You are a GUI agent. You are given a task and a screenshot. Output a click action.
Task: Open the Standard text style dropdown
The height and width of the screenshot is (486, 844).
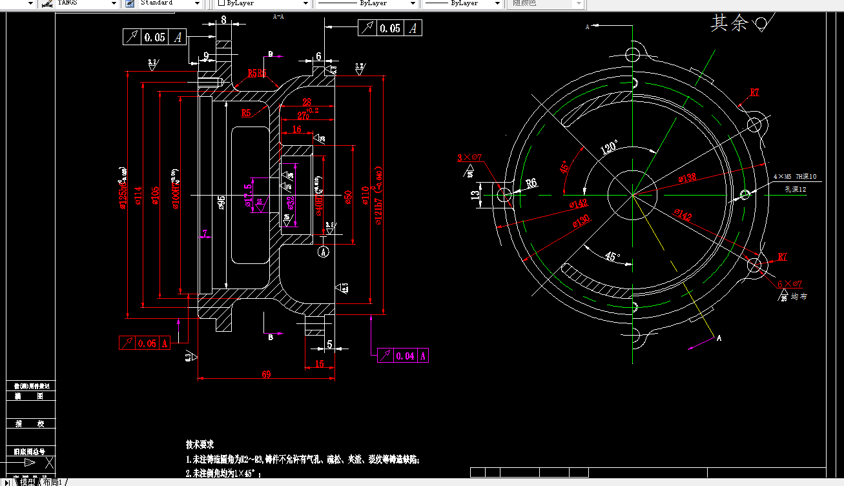tap(197, 3)
